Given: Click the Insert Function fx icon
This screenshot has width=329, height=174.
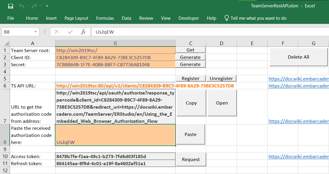Looking at the screenshot, I should coord(83,32).
